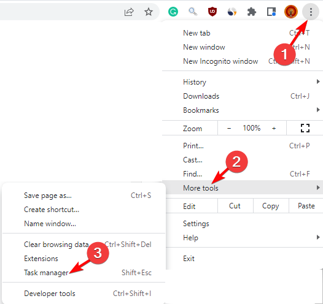Viewport: 323px width, 304px height.
Task: Select Name window... in submenu
Action: point(84,224)
